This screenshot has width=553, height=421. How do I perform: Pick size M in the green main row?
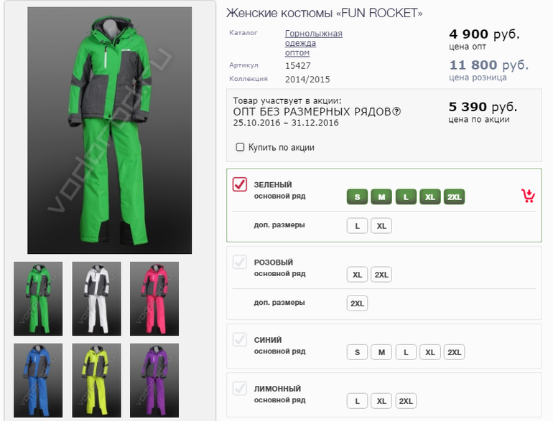[x=382, y=197]
